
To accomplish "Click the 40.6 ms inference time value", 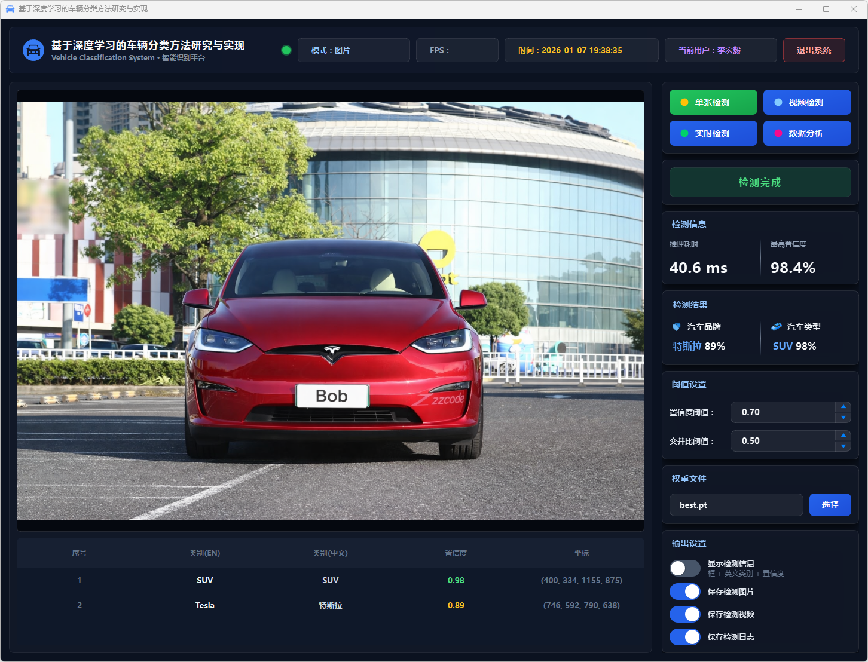I will (x=698, y=268).
